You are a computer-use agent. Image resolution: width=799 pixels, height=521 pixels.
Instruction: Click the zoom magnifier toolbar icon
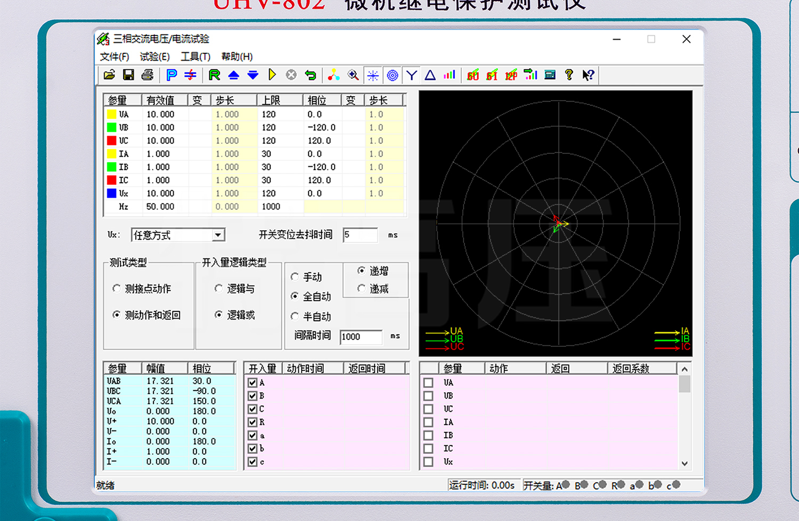tap(353, 75)
